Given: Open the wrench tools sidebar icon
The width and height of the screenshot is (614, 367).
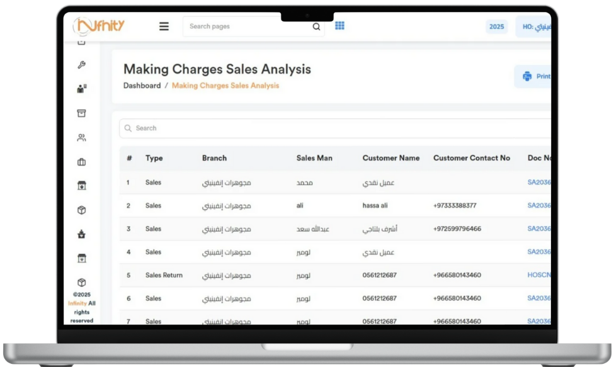Looking at the screenshot, I should [81, 65].
